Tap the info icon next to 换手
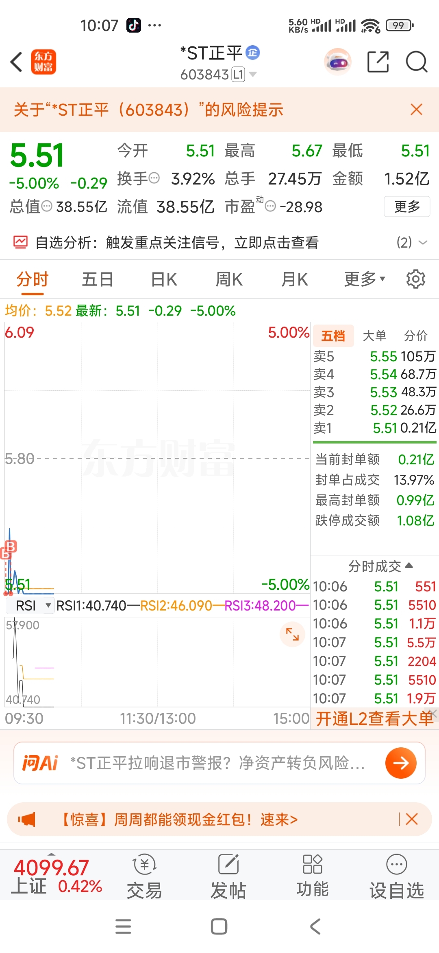Screen dimensions: 439x953 point(154,178)
